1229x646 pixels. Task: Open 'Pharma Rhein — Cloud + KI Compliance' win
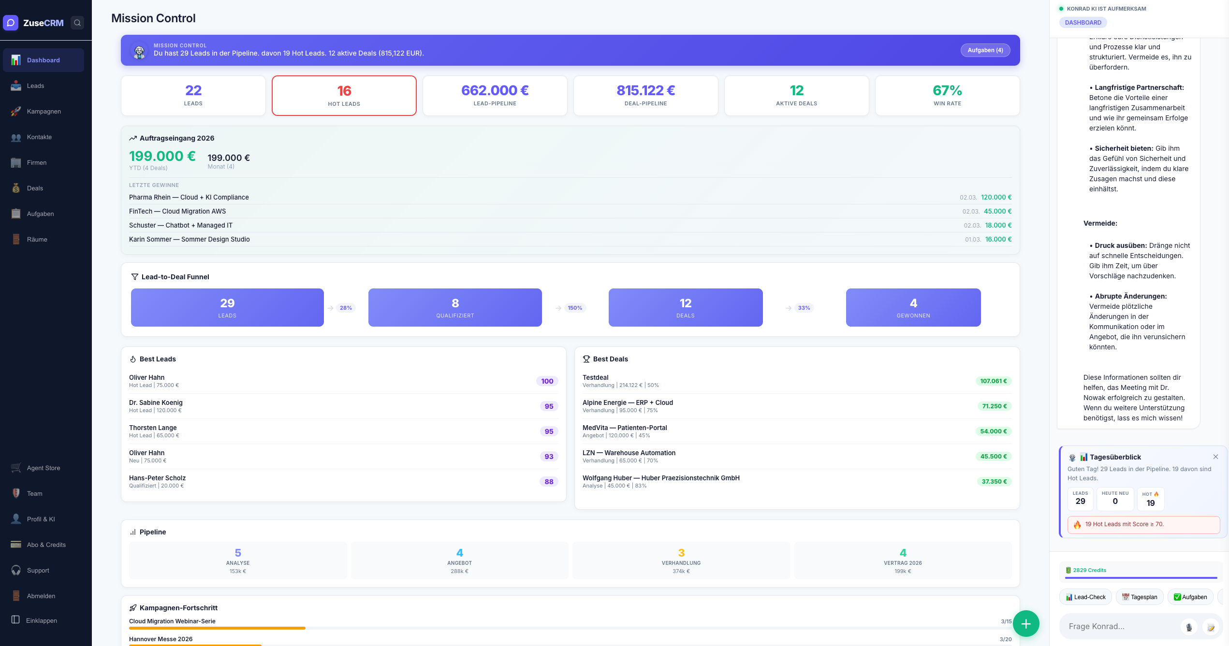(x=570, y=197)
